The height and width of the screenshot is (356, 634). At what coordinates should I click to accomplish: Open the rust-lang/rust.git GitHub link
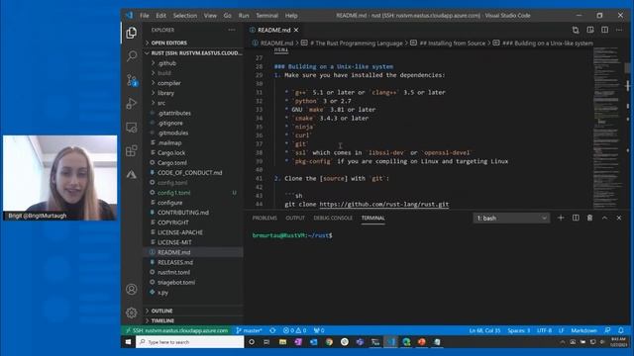point(384,205)
